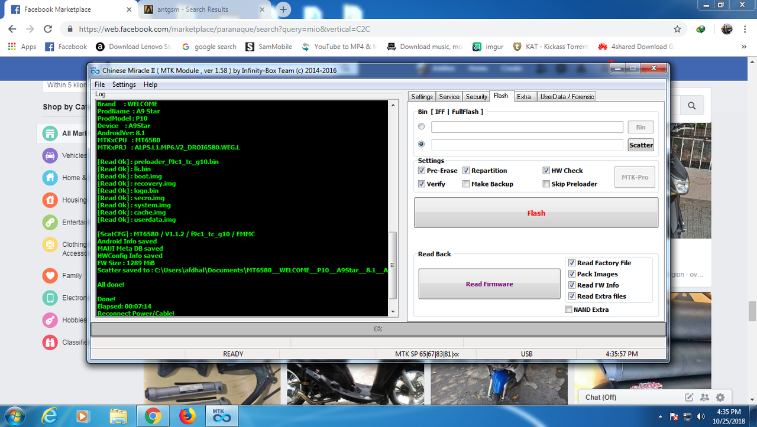Click the 0% progress bar
Viewport: 757px width, 427px height.
[x=378, y=329]
